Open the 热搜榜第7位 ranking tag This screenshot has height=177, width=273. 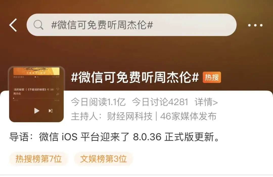point(39,159)
